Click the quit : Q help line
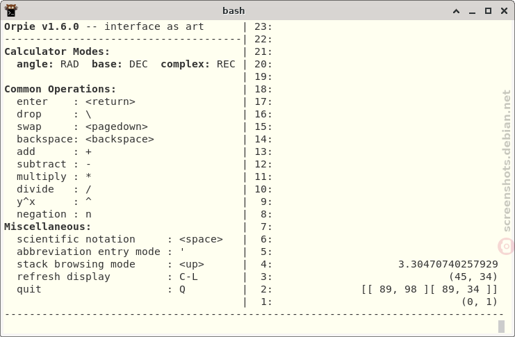The height and width of the screenshot is (337, 515). point(101,289)
